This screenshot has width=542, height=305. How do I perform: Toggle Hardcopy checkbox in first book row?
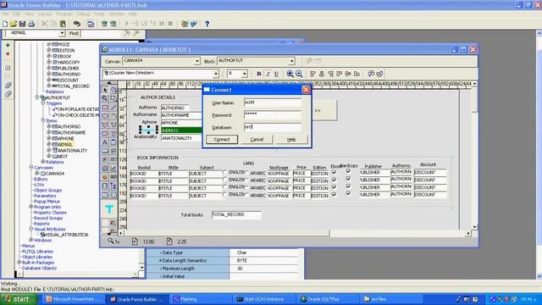coord(348,171)
